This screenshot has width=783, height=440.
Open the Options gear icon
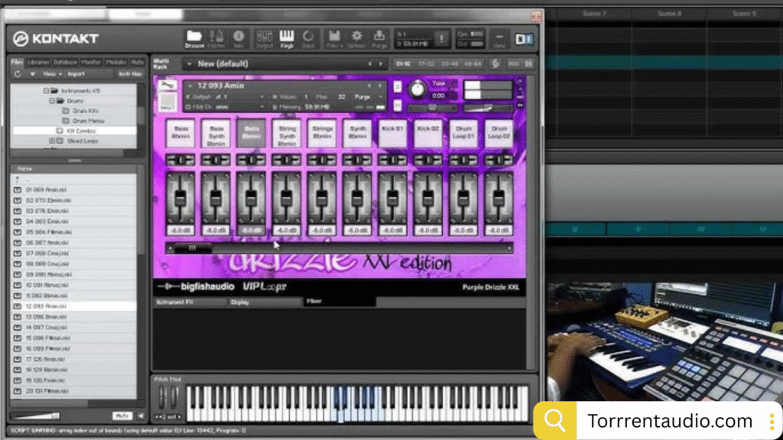pos(356,38)
